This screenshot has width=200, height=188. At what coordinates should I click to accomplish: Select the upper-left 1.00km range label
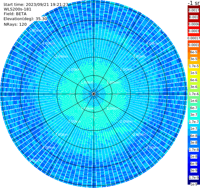coord(87,82)
